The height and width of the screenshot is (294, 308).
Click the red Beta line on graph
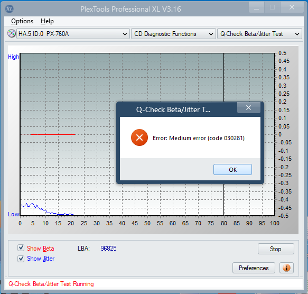coord(48,134)
